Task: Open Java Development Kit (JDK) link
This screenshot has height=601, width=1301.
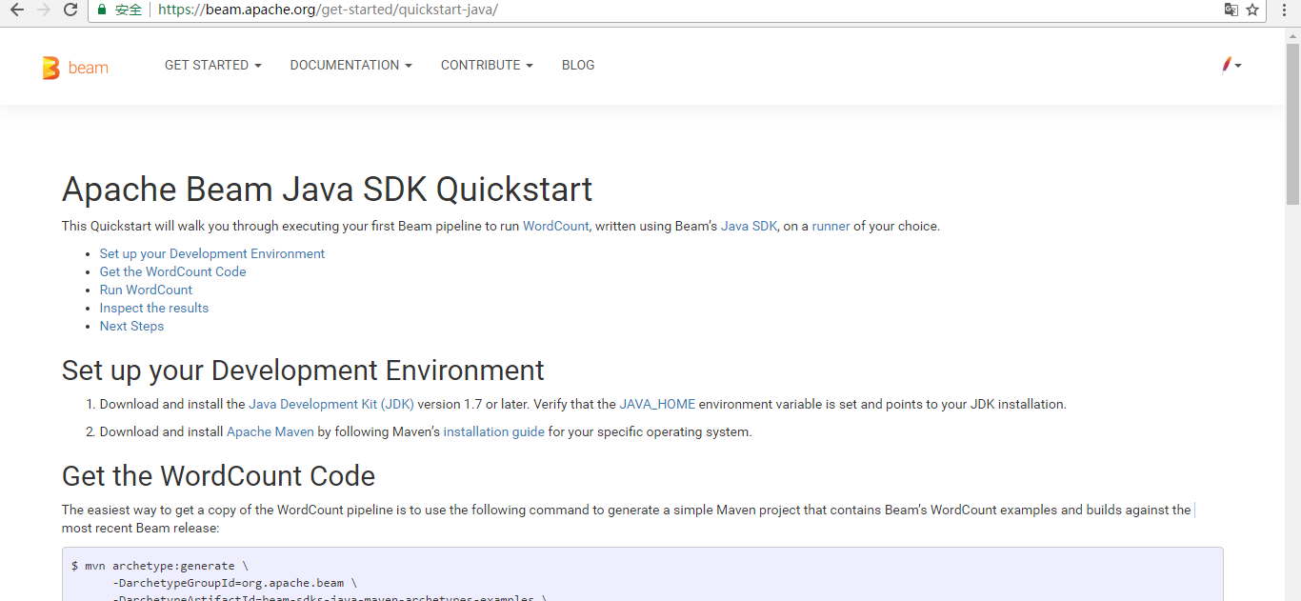Action: [331, 404]
